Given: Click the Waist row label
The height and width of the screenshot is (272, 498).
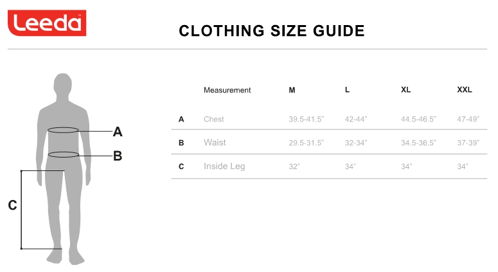Looking at the screenshot, I should (215, 143).
